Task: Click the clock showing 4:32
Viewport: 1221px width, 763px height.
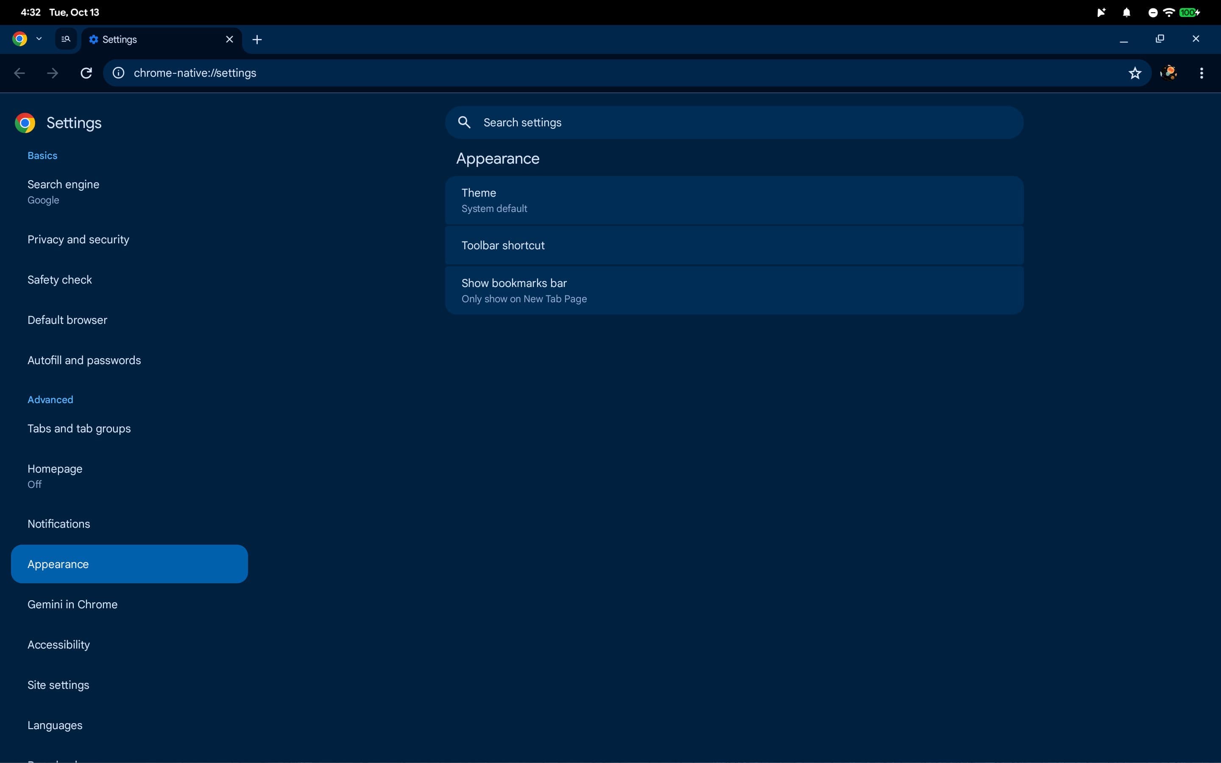Action: pos(30,12)
